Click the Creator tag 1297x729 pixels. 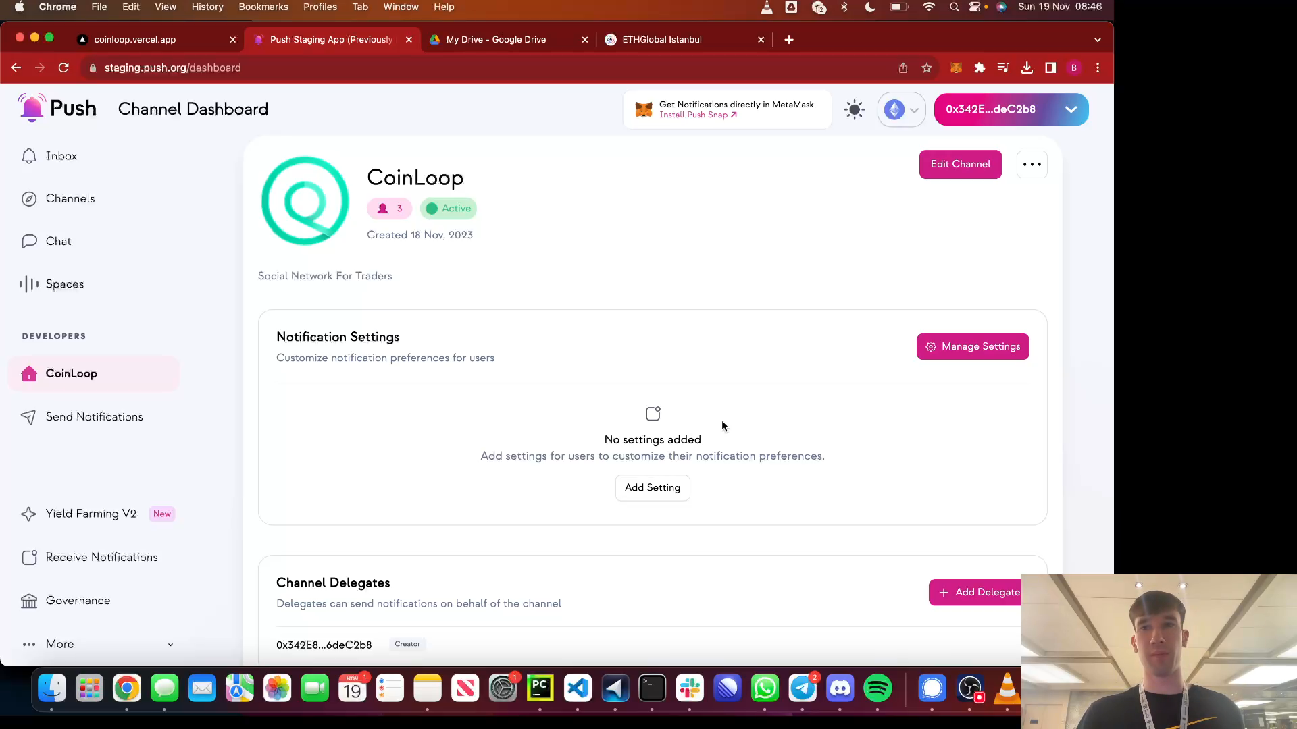pos(407,645)
